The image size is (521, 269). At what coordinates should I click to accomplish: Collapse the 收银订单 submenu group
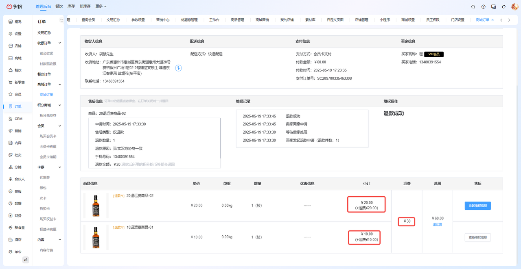60,43
